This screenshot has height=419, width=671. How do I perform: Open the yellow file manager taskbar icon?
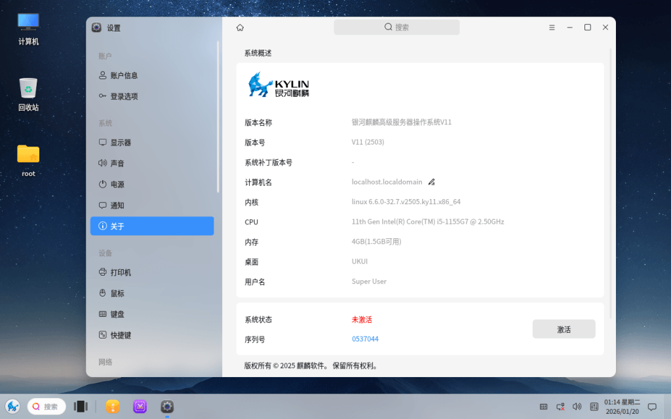coord(113,406)
